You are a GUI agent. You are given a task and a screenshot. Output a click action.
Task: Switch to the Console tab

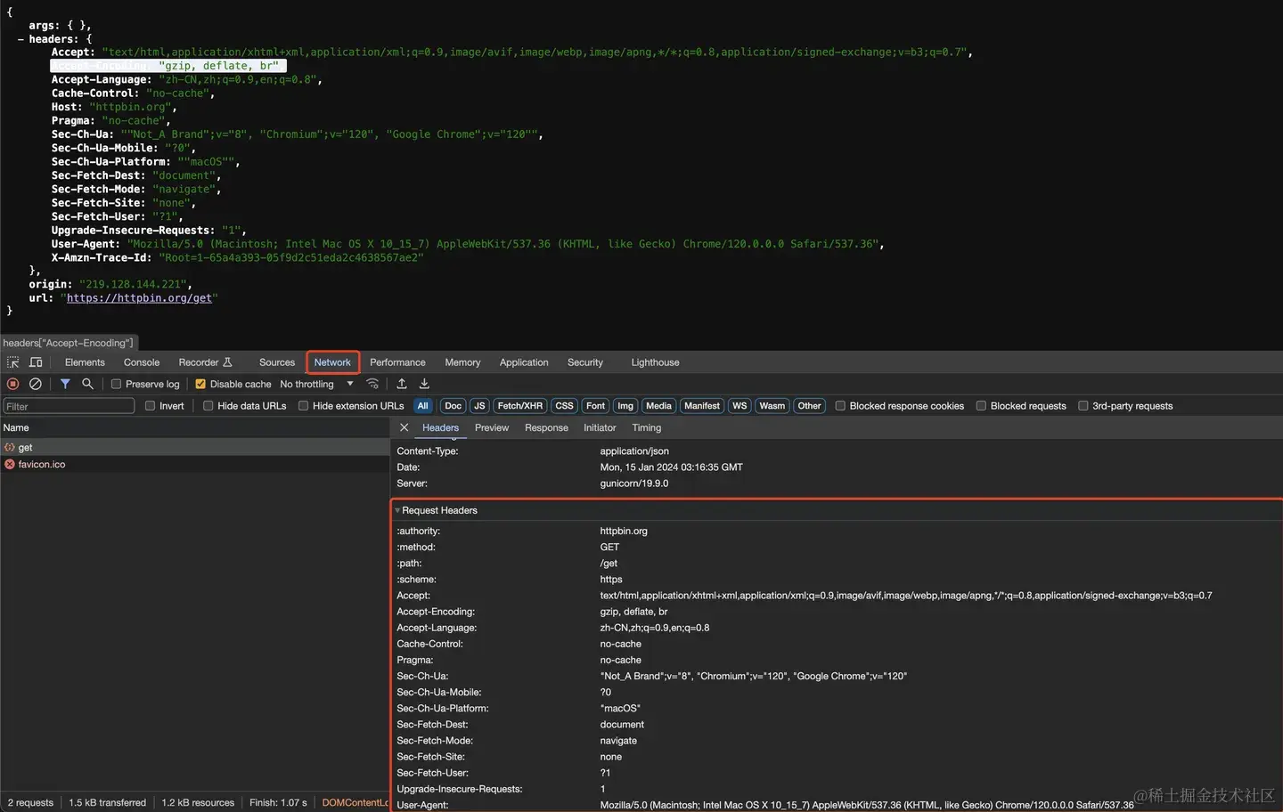tap(142, 362)
